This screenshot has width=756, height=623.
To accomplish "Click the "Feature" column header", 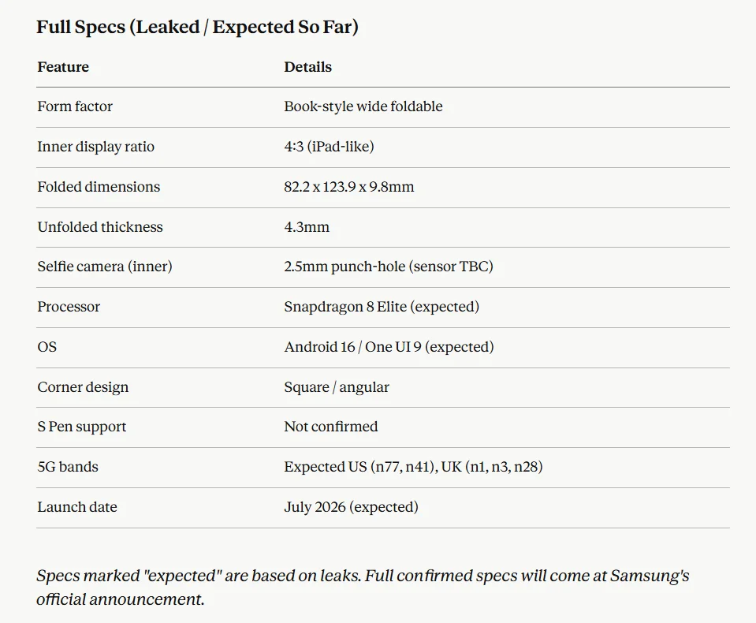I will coord(63,67).
